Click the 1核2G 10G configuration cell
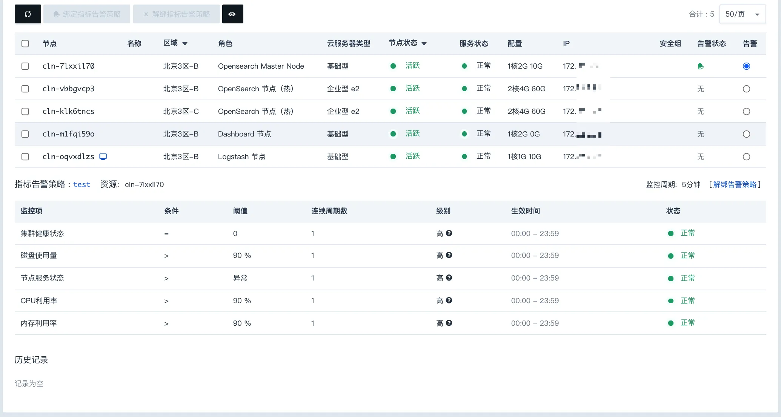Screen dimensions: 781x417 tap(525, 66)
